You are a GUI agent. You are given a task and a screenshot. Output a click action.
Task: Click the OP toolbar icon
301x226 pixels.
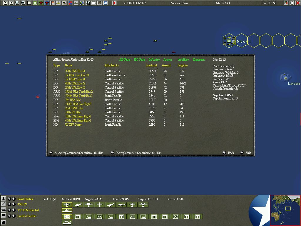point(94,3)
